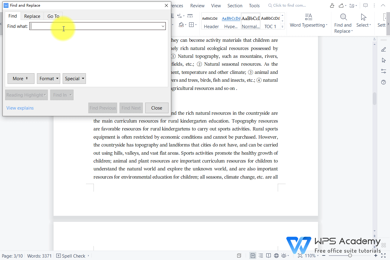The height and width of the screenshot is (260, 390).
Task: Expand More search options
Action: pyautogui.click(x=21, y=78)
